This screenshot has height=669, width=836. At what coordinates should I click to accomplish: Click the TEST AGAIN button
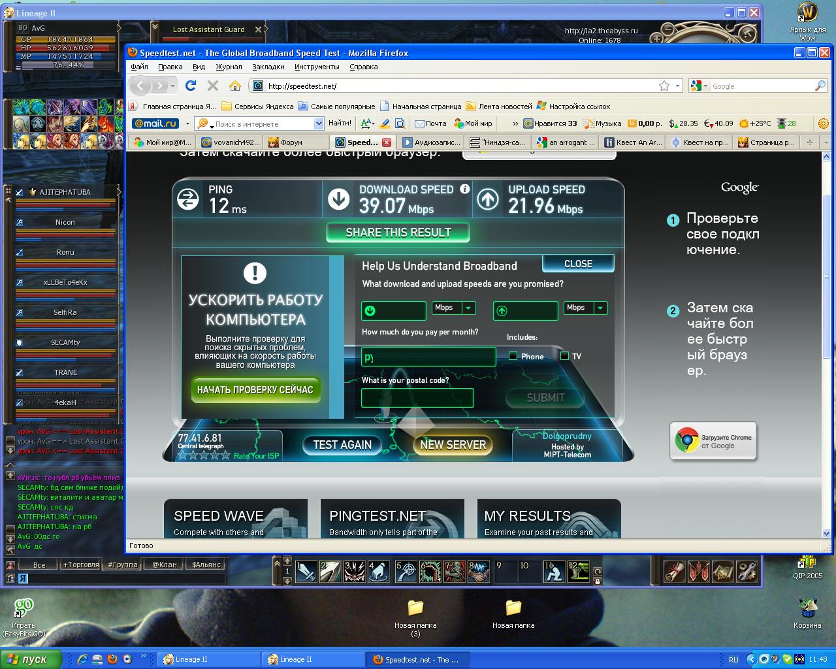click(342, 445)
